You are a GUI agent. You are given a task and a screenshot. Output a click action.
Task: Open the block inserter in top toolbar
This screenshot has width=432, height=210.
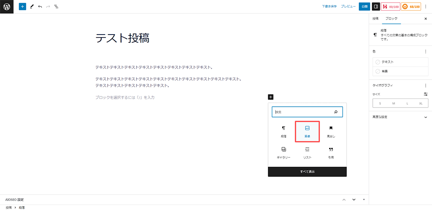22,6
